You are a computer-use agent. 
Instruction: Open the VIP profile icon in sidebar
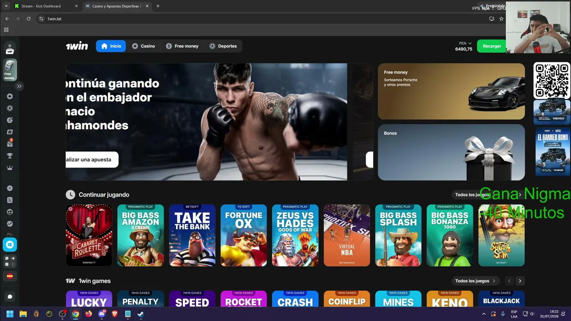coord(10,49)
